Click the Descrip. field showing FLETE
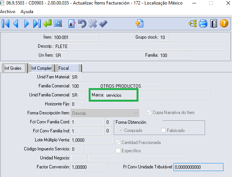 coord(140,46)
